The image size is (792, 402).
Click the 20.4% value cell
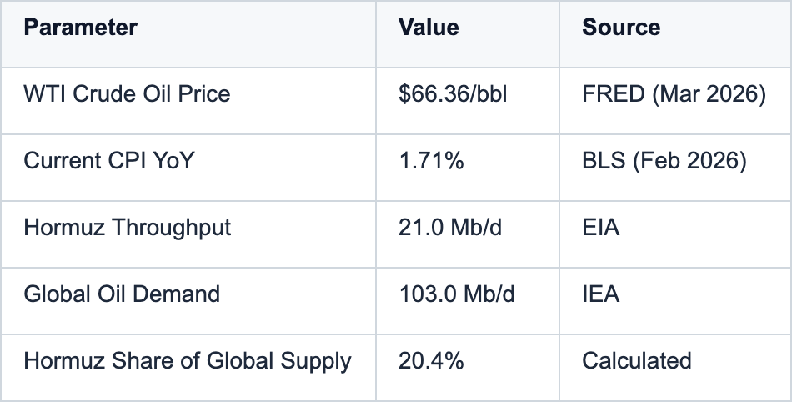(431, 361)
